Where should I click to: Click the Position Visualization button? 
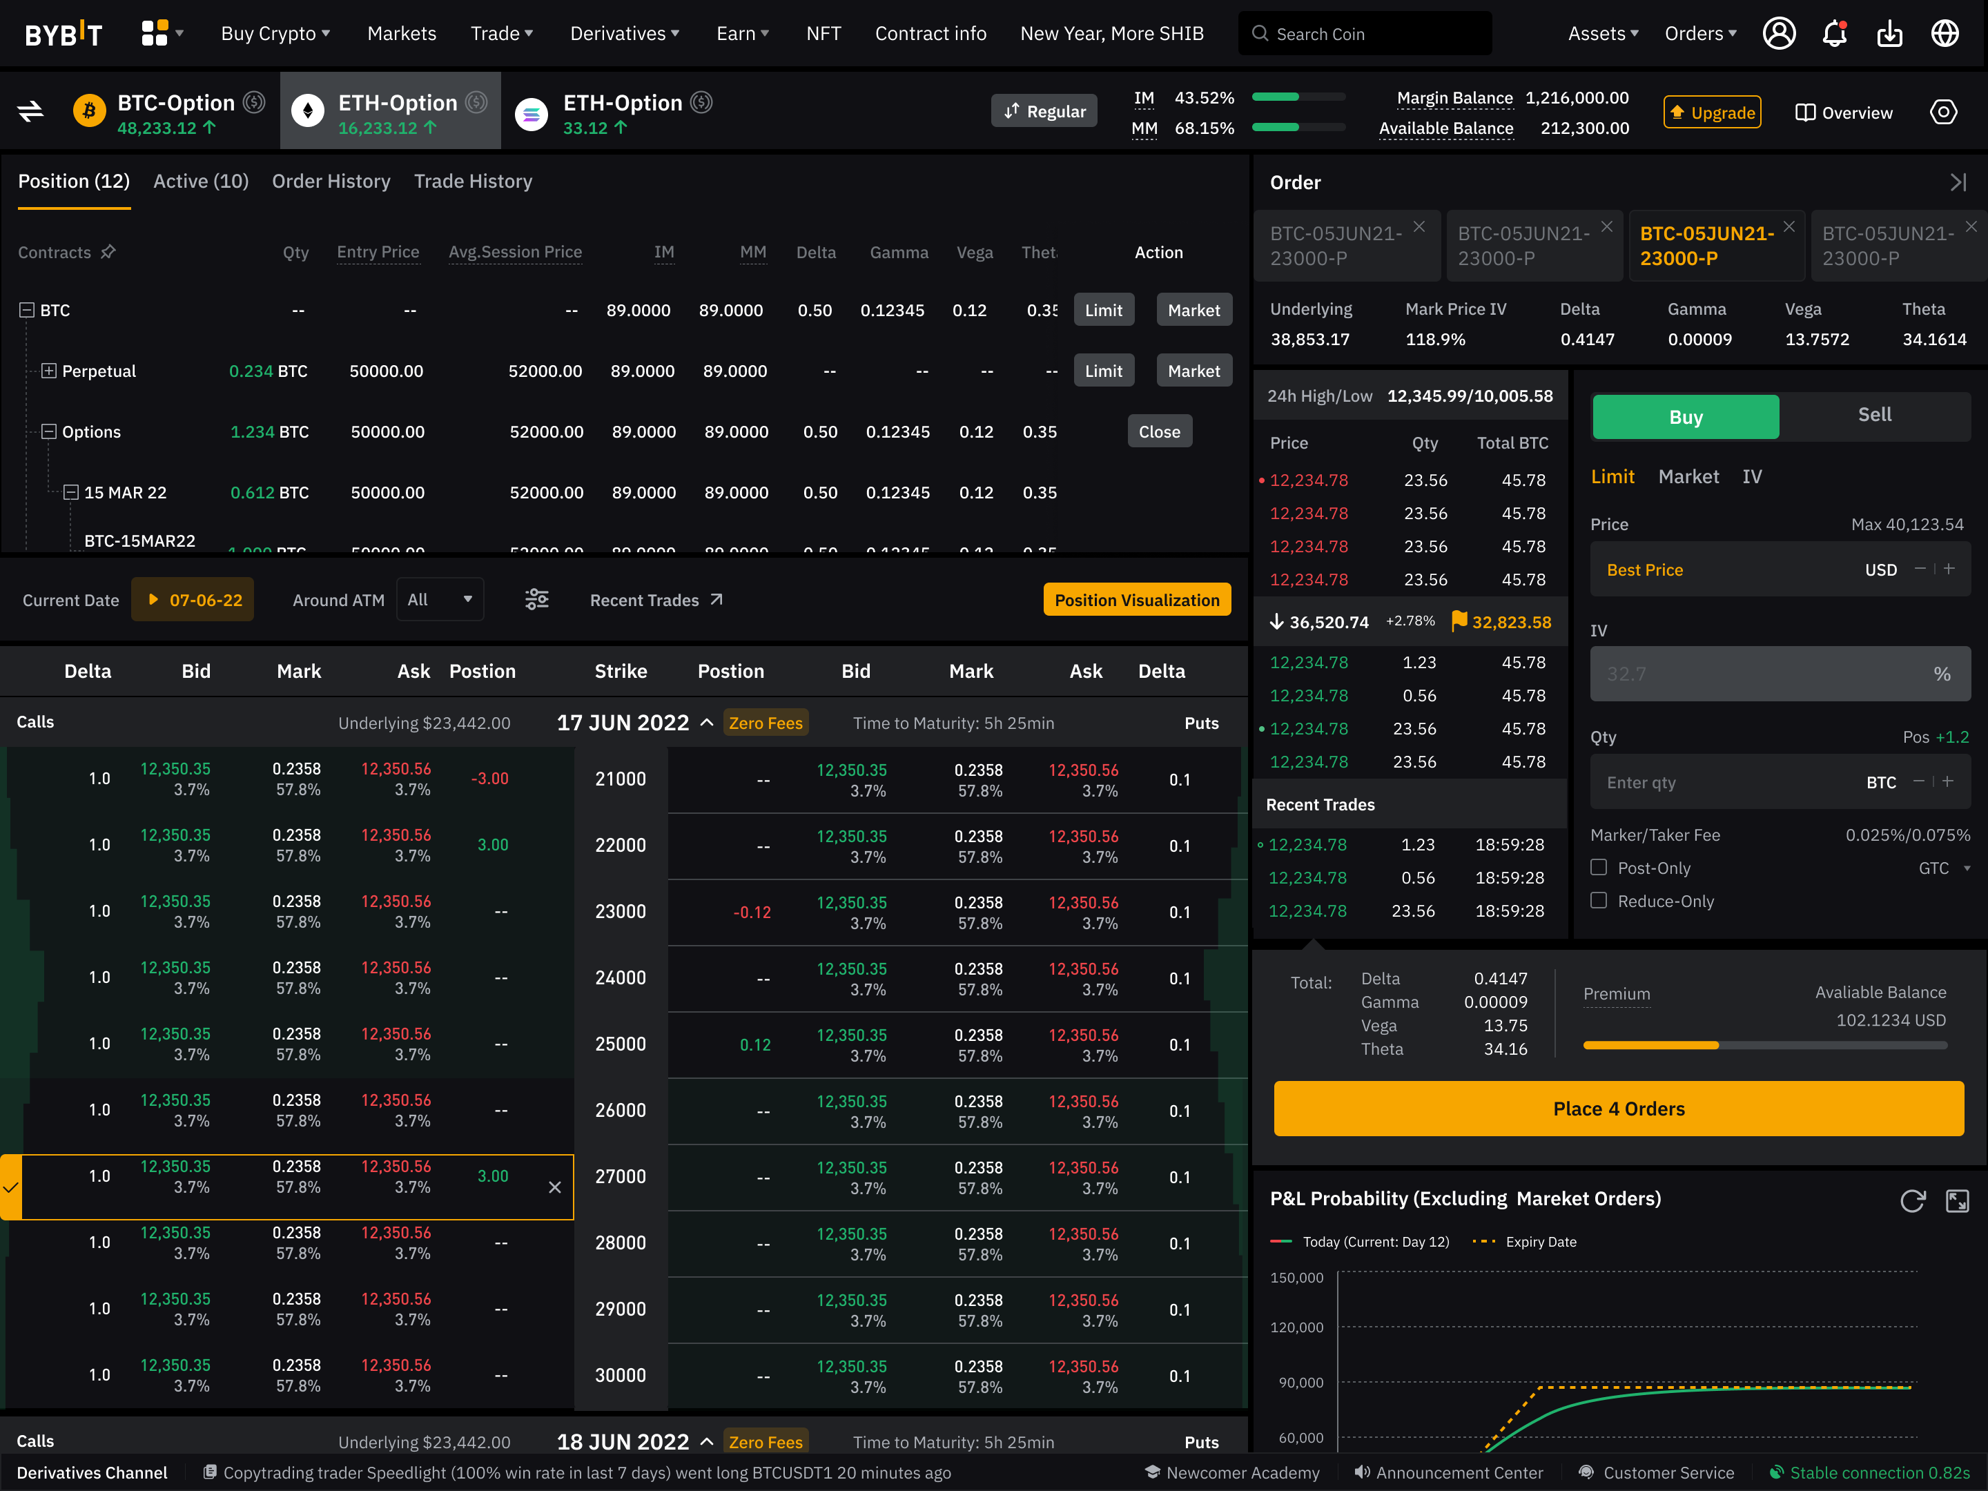(x=1136, y=599)
